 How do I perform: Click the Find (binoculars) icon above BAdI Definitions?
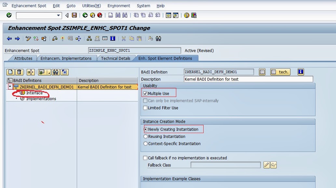pyautogui.click(x=56, y=72)
